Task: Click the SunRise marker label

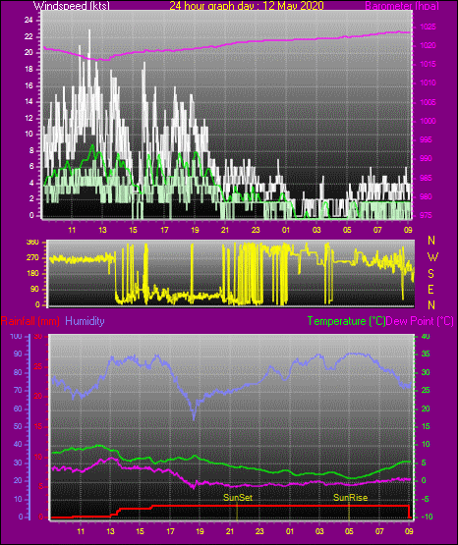Action: (x=350, y=498)
